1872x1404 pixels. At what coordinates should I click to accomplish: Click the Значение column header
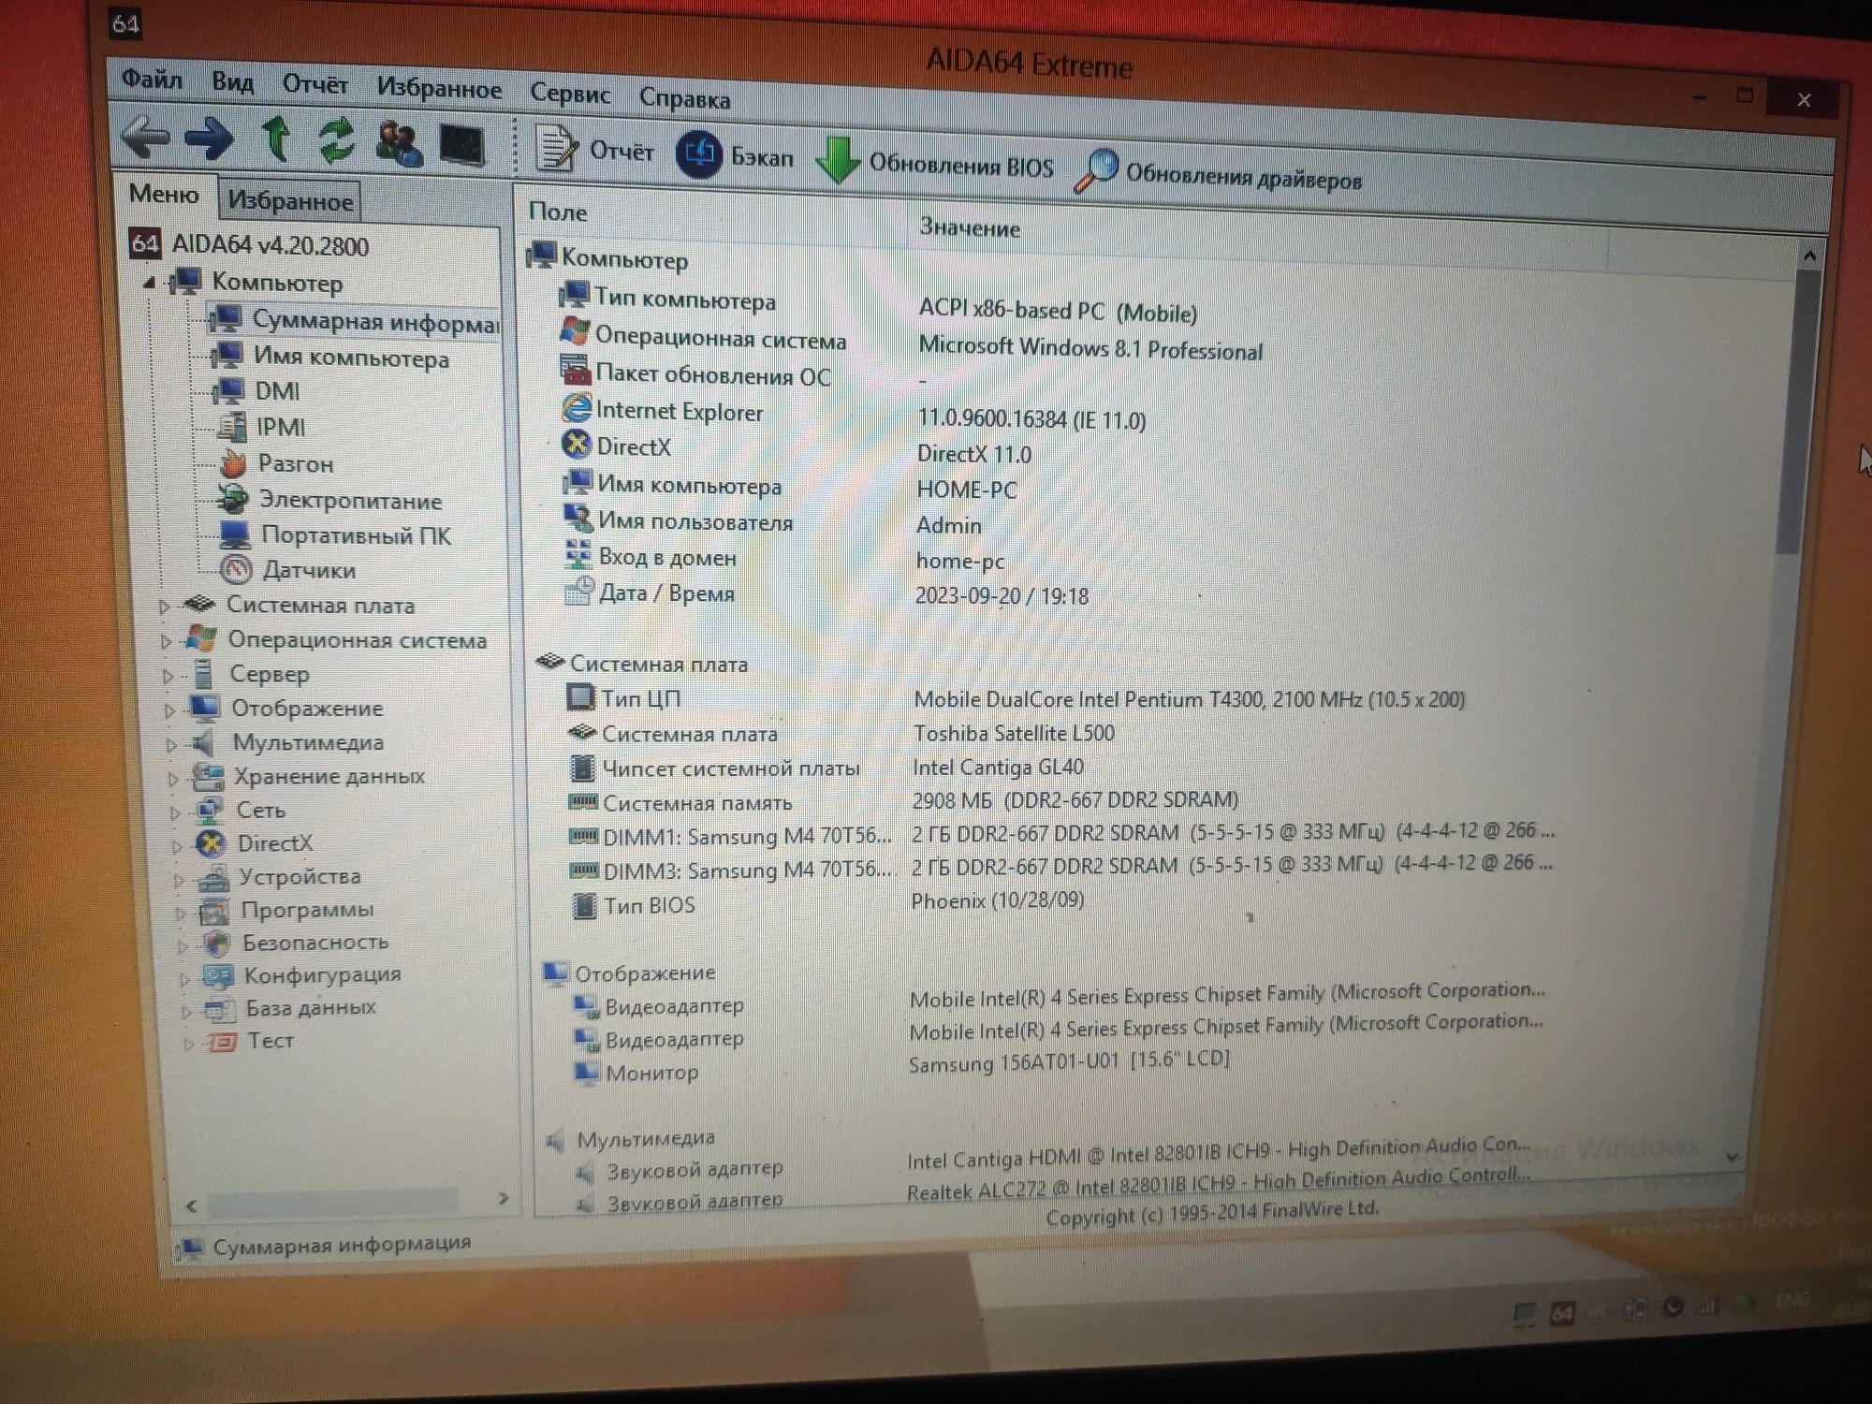[970, 227]
